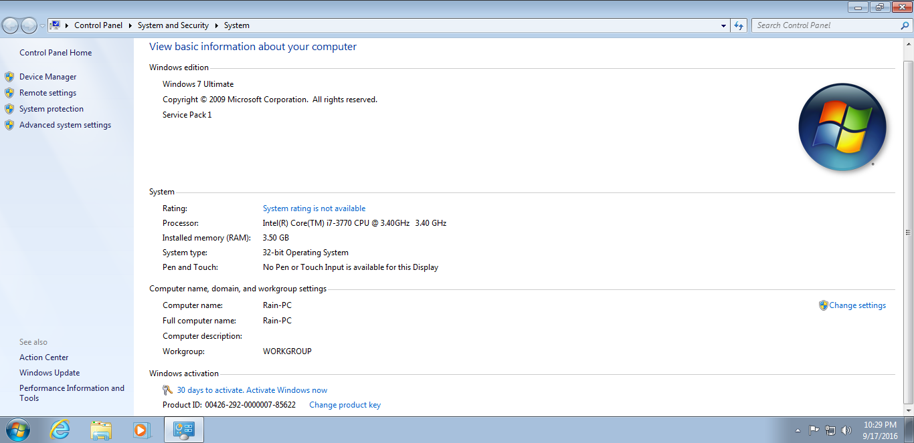Screen dimensions: 914x443
Task: Expand the arrow after Control Panel breadcrumb
Action: 130,25
